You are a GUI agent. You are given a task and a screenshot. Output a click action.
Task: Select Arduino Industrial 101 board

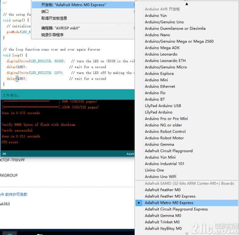(187, 164)
